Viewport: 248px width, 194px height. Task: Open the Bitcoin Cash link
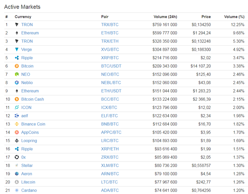click(x=33, y=99)
